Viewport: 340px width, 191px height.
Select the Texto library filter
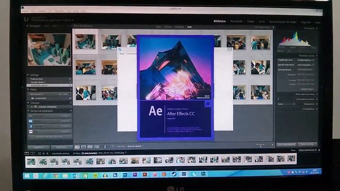click(158, 27)
